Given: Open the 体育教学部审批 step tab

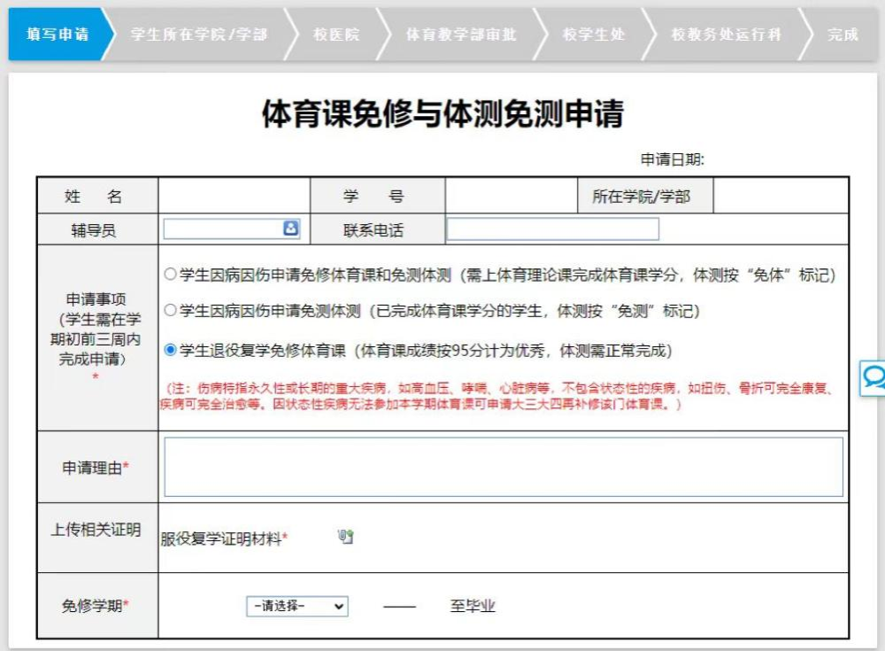Looking at the screenshot, I should [460, 35].
